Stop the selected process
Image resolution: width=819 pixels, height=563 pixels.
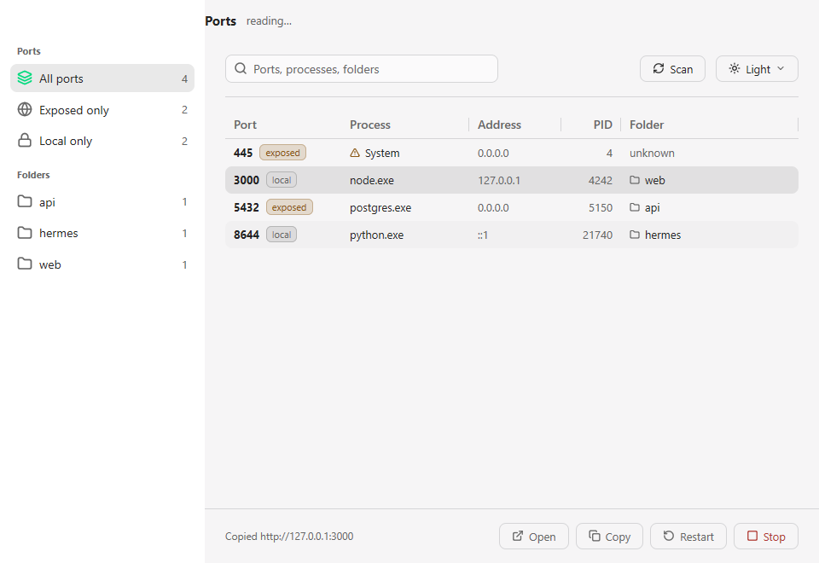coord(766,537)
